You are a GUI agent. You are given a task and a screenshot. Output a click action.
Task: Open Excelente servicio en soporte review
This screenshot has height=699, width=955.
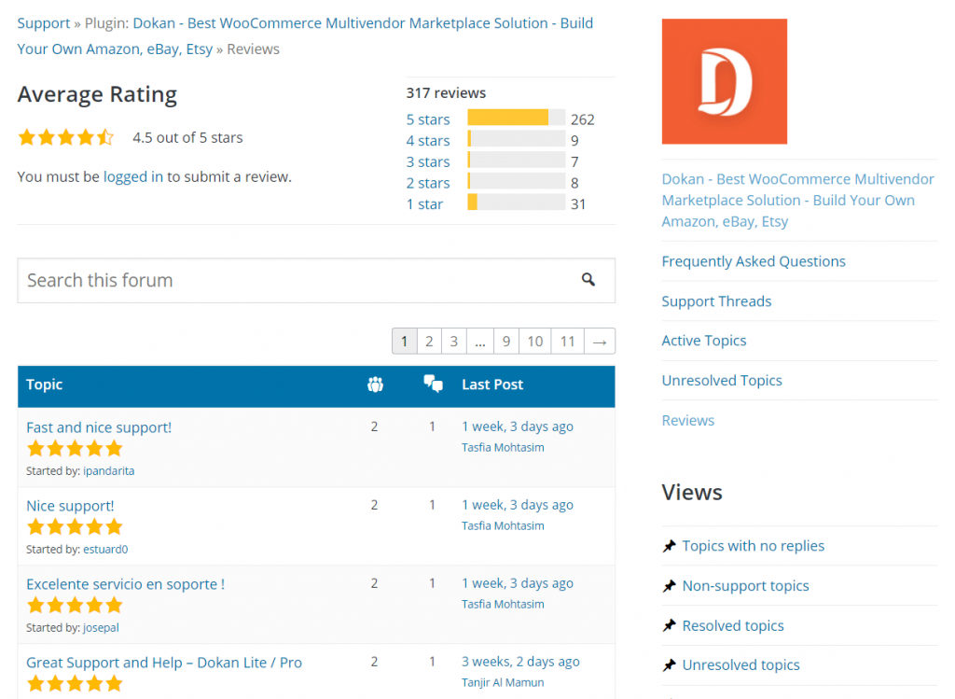click(x=126, y=584)
